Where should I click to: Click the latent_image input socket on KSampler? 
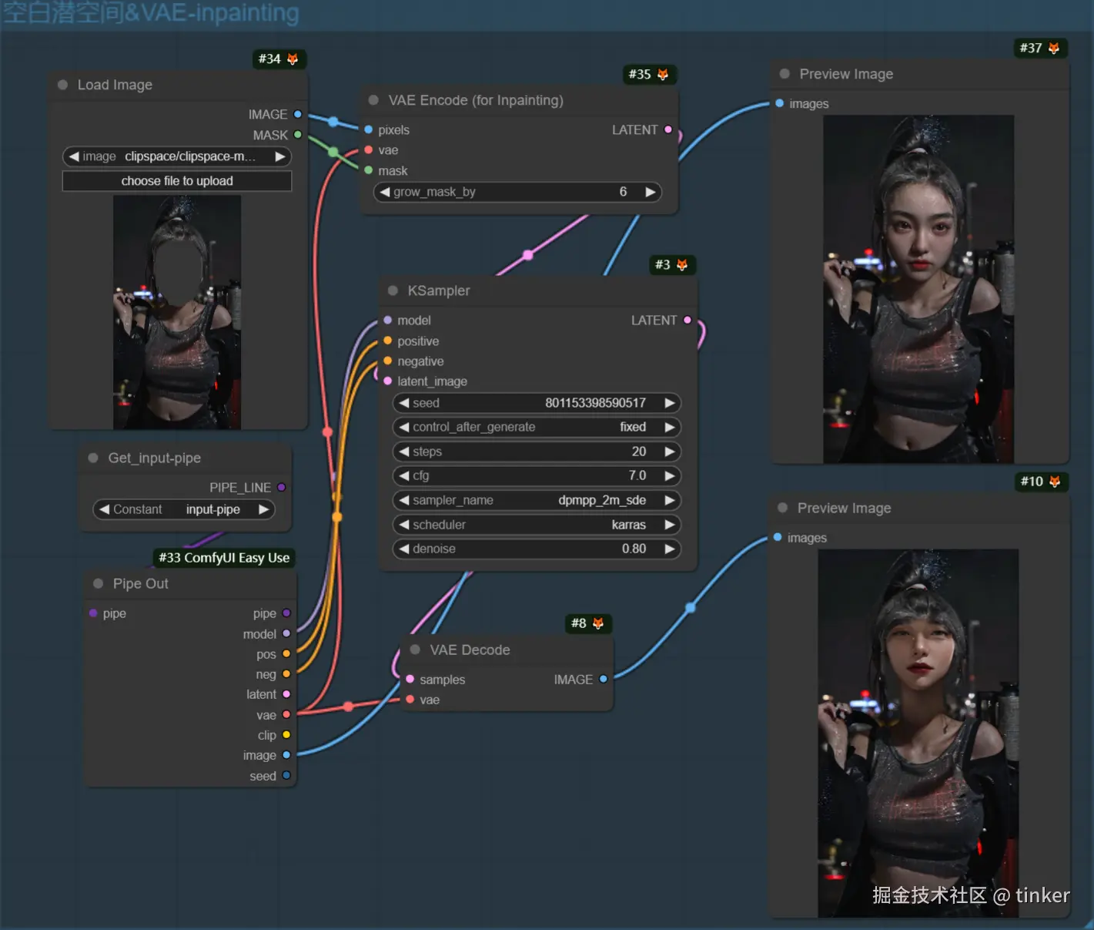pyautogui.click(x=388, y=381)
